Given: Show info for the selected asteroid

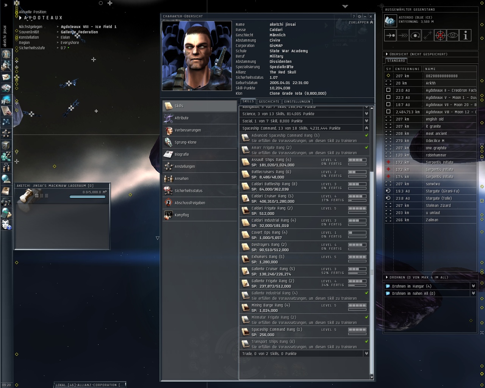Looking at the screenshot, I should point(465,35).
